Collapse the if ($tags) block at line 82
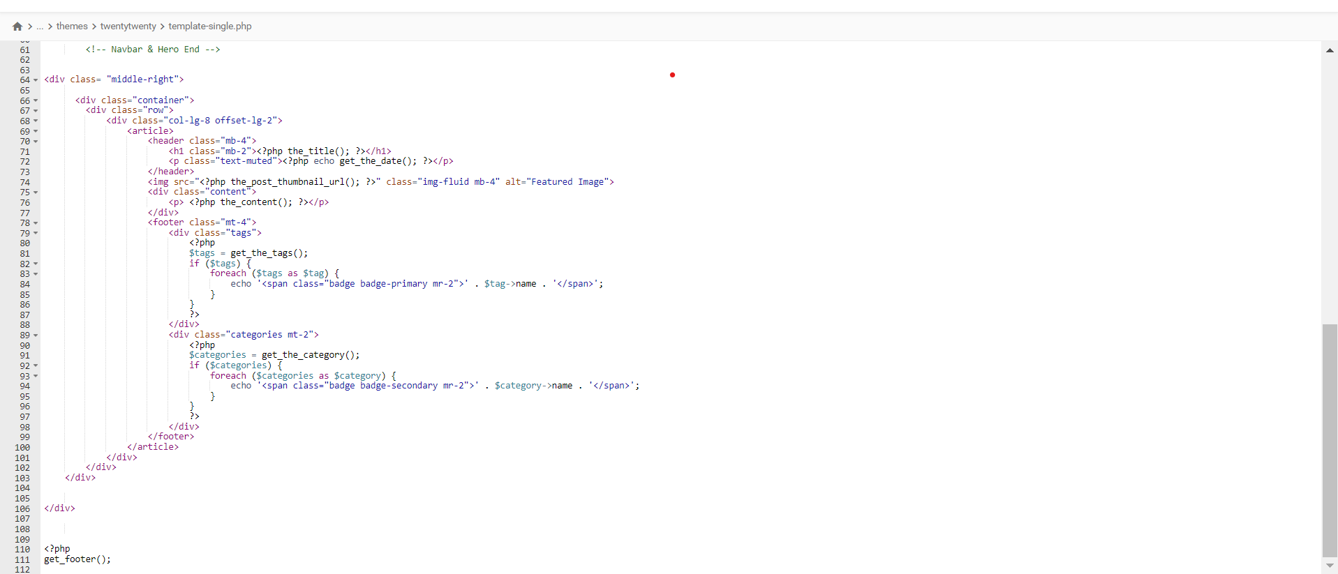 [36, 264]
